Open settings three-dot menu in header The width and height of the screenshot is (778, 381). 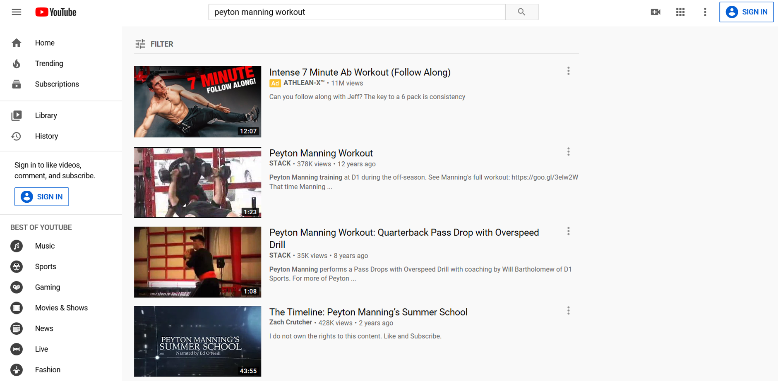705,12
